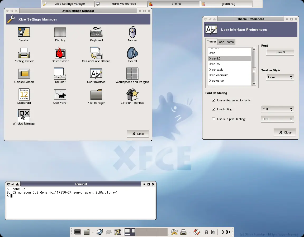Screen dimensions: 304x237
Task: Open Workspaces and Margins settings
Action: click(x=132, y=74)
